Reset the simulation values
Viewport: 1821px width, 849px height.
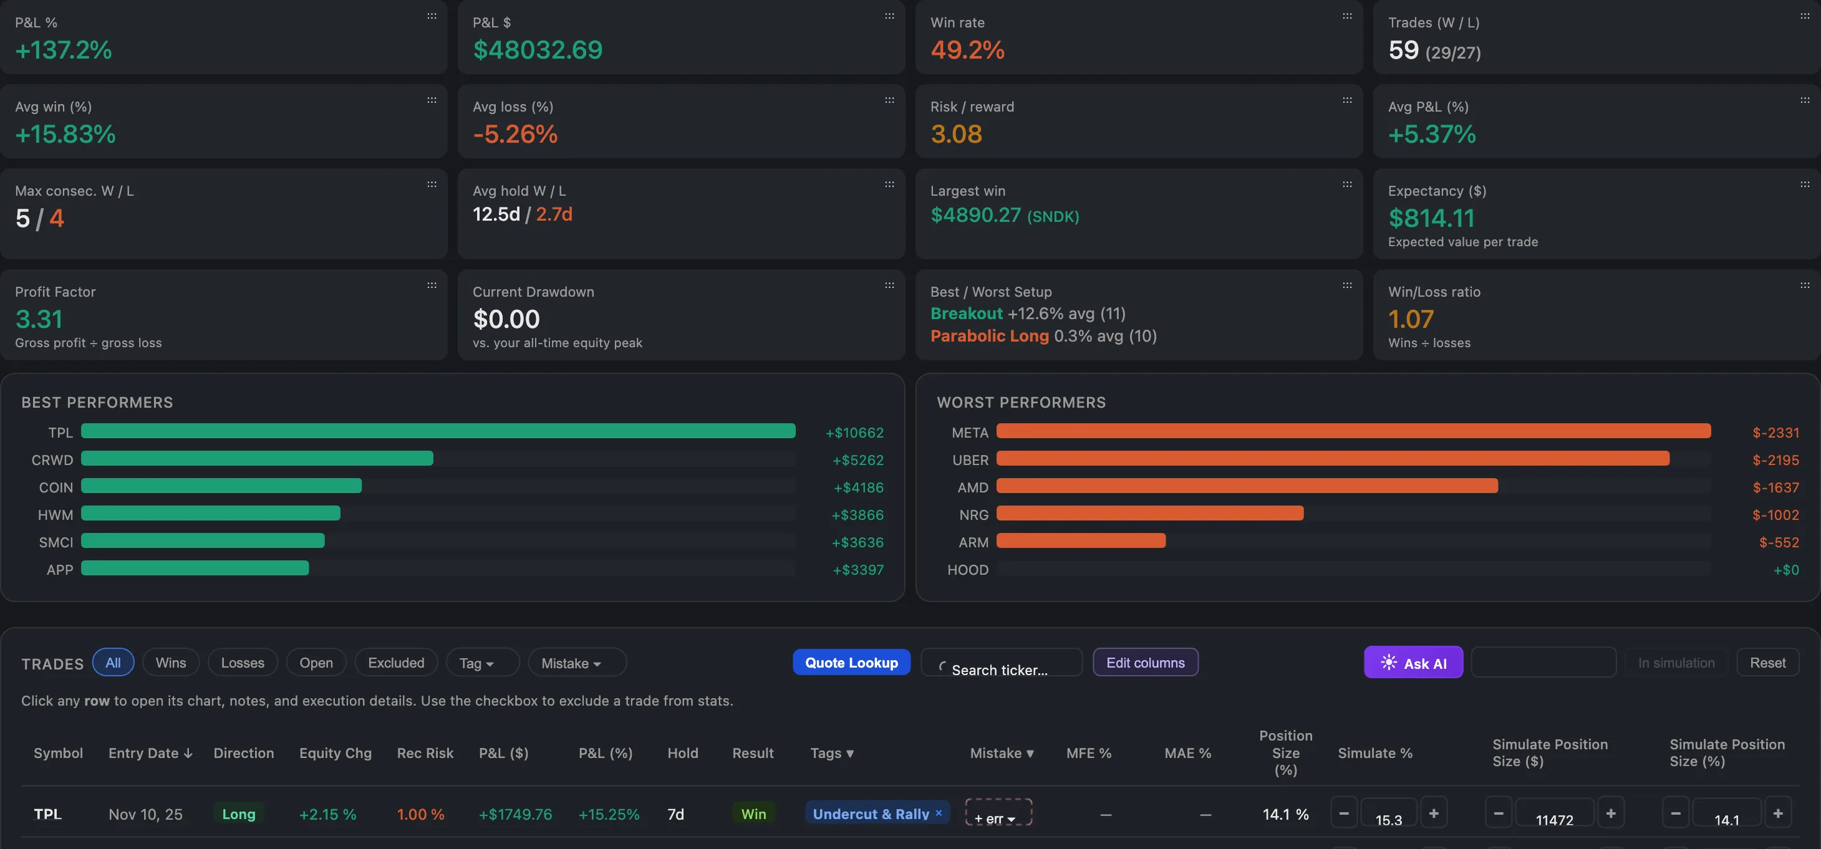(x=1767, y=663)
